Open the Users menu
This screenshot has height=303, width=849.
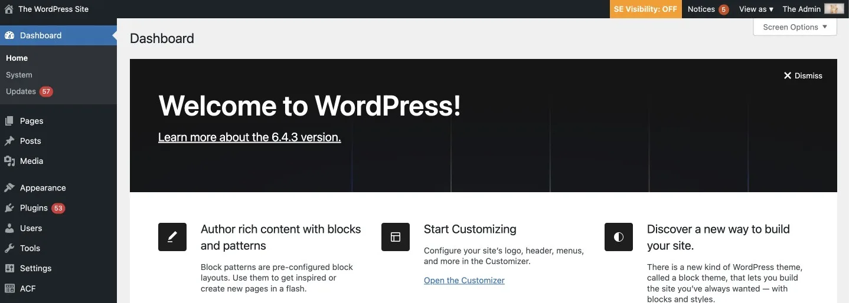(x=58, y=228)
